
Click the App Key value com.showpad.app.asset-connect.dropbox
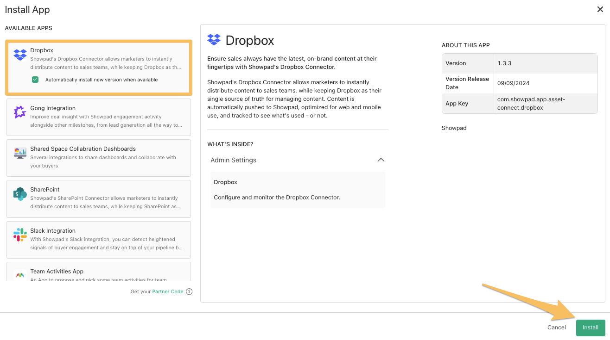pos(531,103)
